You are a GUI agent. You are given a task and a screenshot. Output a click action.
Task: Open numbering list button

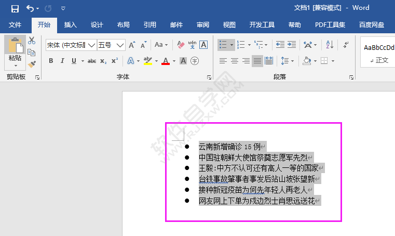(241, 45)
